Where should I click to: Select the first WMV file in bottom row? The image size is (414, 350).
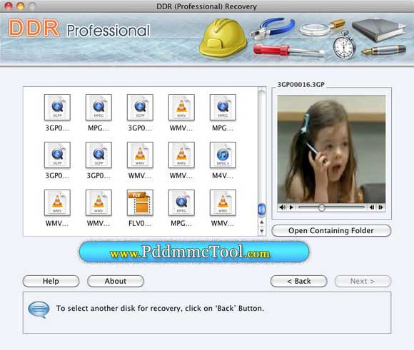(x=57, y=202)
